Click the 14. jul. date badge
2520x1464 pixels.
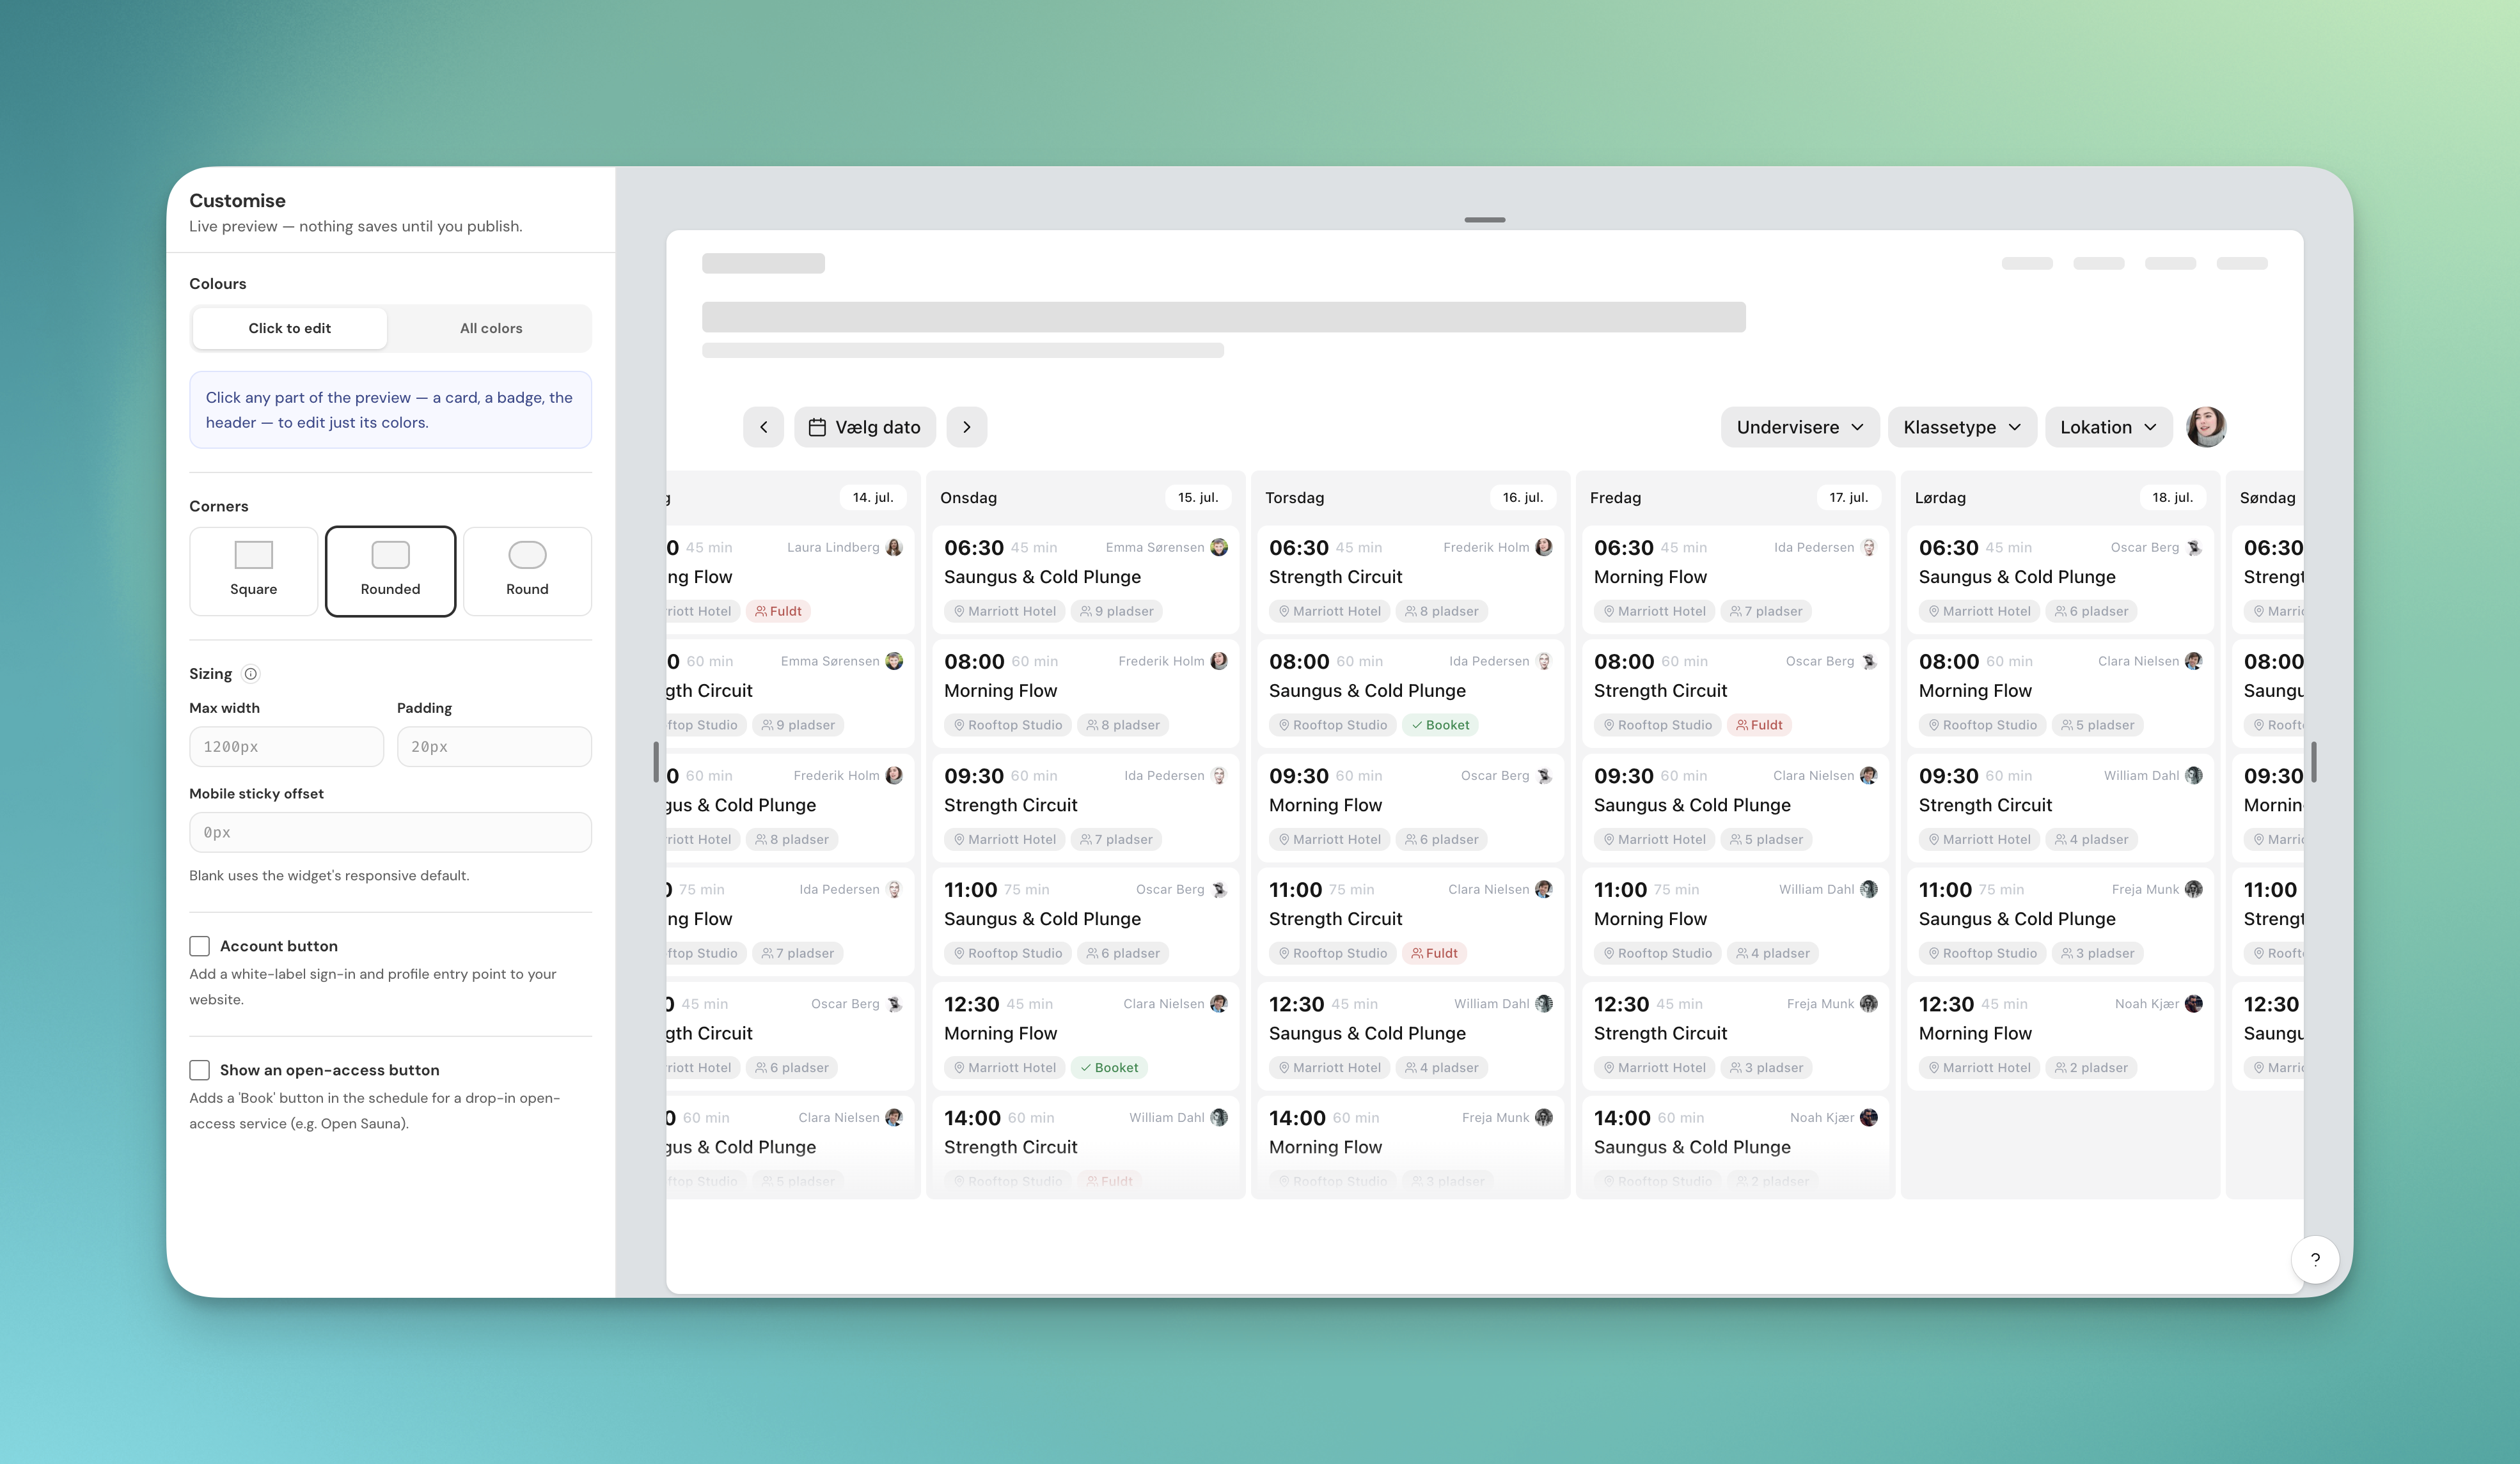pos(872,497)
